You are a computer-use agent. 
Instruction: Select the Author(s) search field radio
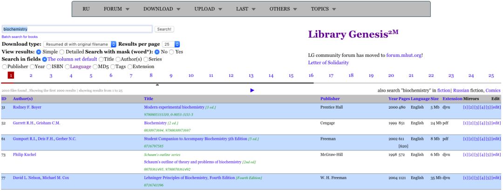point(118,59)
